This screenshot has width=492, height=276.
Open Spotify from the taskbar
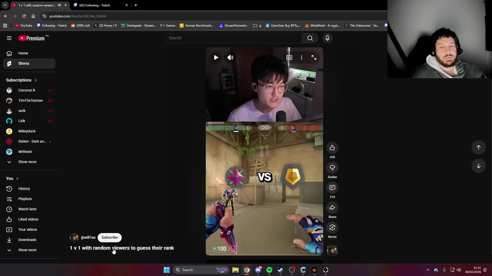269,270
